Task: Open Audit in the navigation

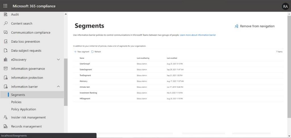Action: (x=15, y=15)
